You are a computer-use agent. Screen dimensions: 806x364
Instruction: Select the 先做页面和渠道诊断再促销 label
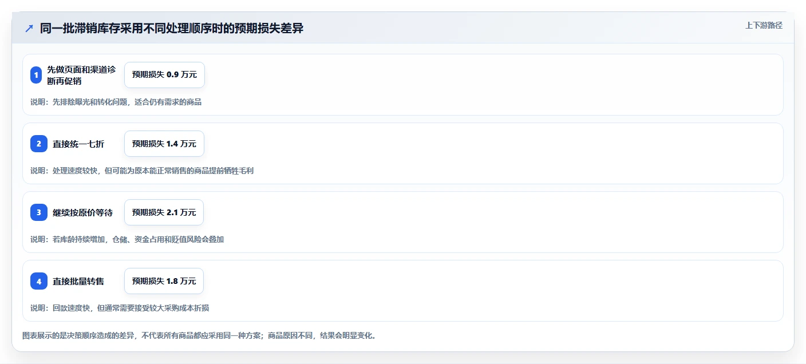(x=81, y=75)
